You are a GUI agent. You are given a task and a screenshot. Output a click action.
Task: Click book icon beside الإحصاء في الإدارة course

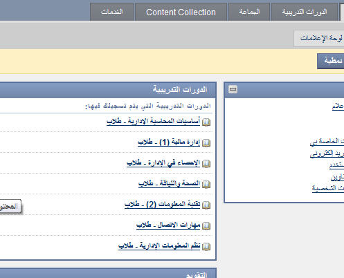click(206, 164)
